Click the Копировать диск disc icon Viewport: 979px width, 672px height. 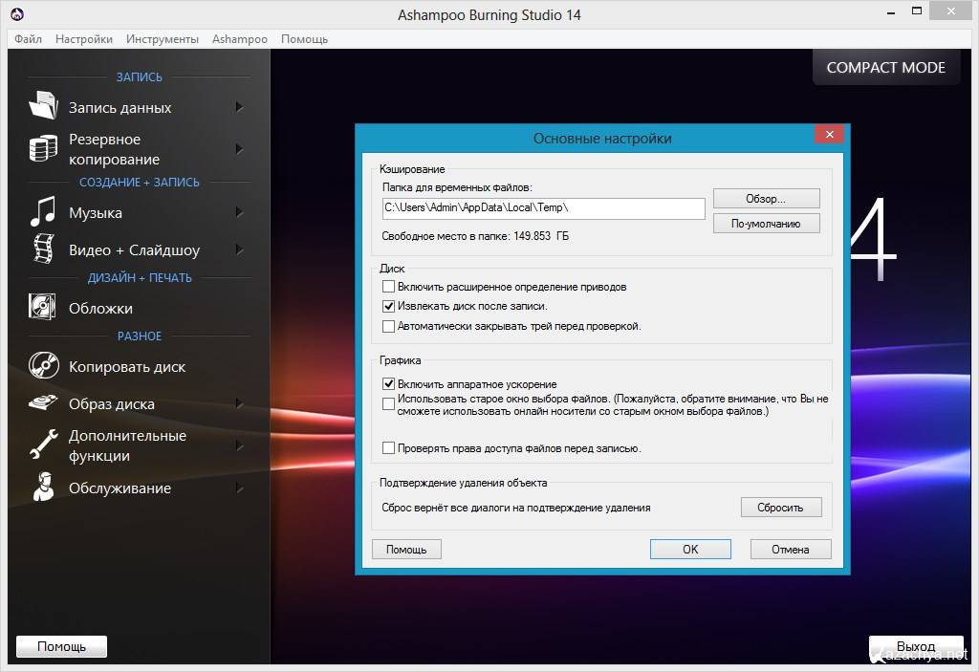[x=43, y=366]
